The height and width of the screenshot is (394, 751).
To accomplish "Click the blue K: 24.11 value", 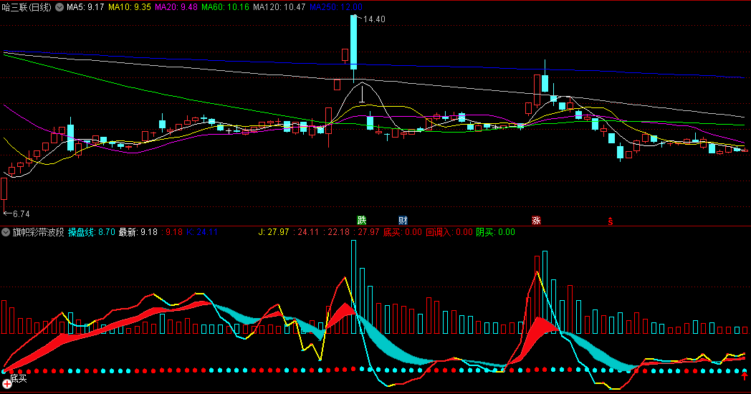I will (201, 232).
